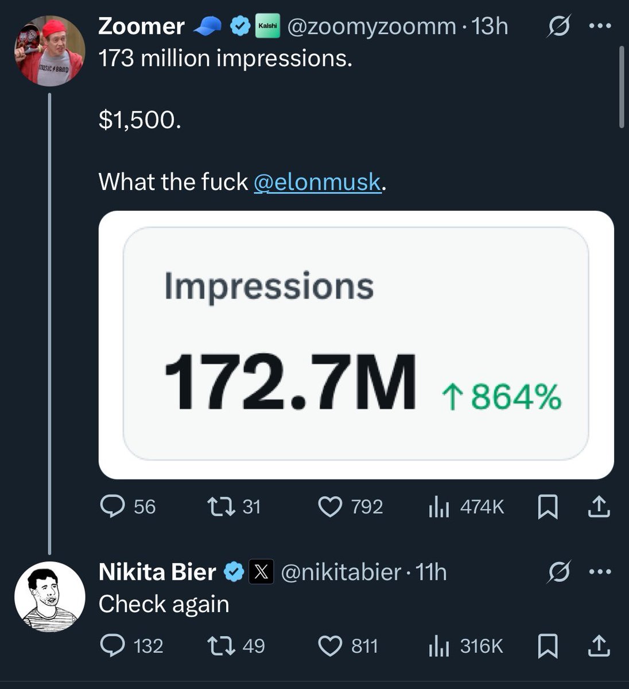Open the @elonmusk mention link

tap(317, 182)
